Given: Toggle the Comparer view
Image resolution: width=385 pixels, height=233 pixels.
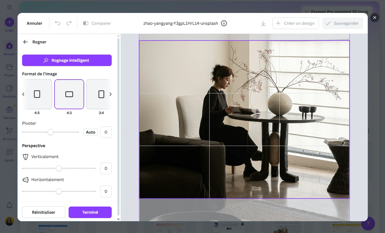Looking at the screenshot, I should pos(97,23).
